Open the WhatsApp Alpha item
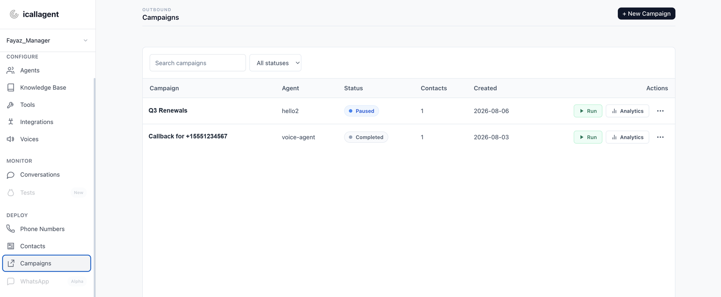The image size is (721, 297). coord(47,281)
